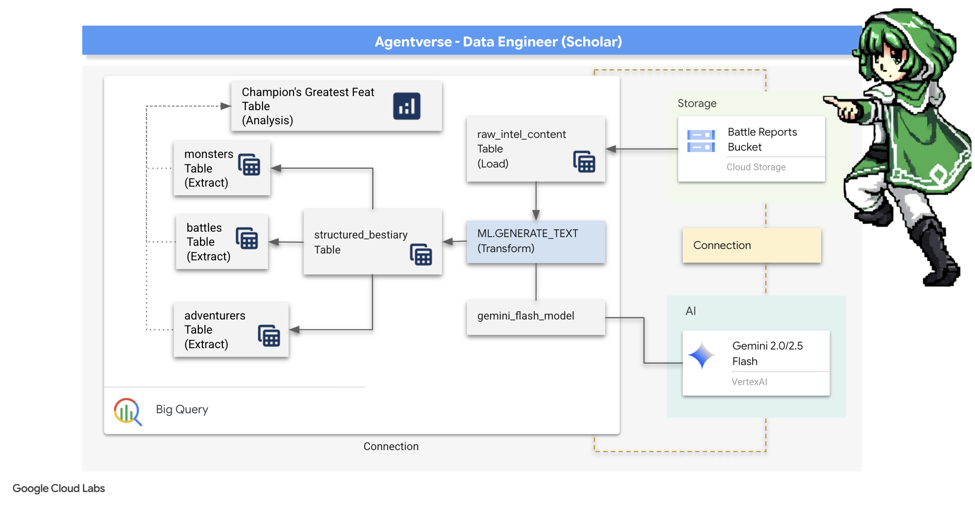Screen dimensions: 975x507
Task: Click the Battle Reports Bucket label
Action: pyautogui.click(x=762, y=139)
